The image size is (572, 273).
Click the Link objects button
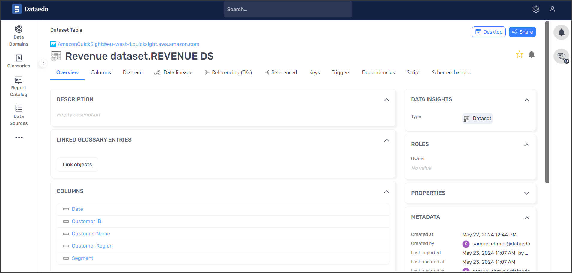(77, 165)
